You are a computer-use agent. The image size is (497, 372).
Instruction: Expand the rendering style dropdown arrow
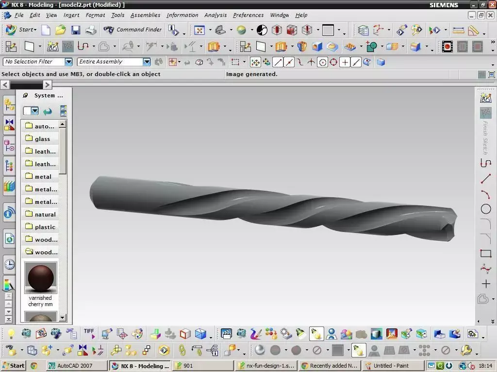coord(252,31)
